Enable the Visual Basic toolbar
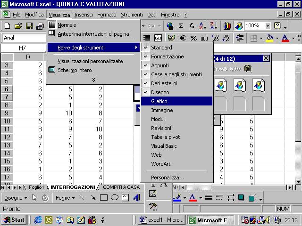This screenshot has width=302, height=226. pos(177,146)
